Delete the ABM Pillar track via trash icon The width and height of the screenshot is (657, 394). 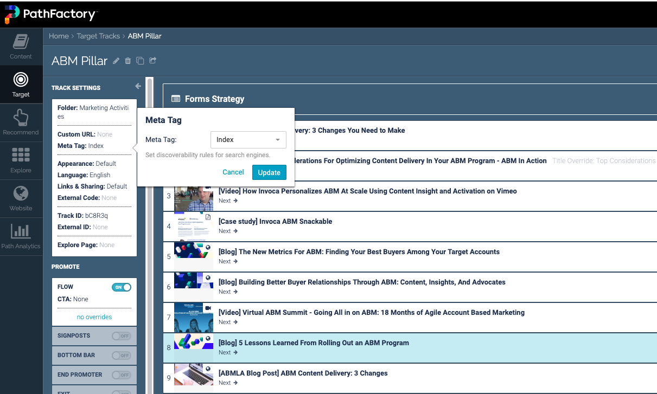pyautogui.click(x=127, y=61)
